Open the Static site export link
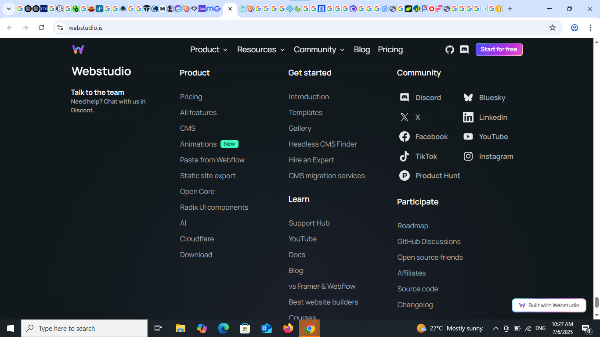 208,176
